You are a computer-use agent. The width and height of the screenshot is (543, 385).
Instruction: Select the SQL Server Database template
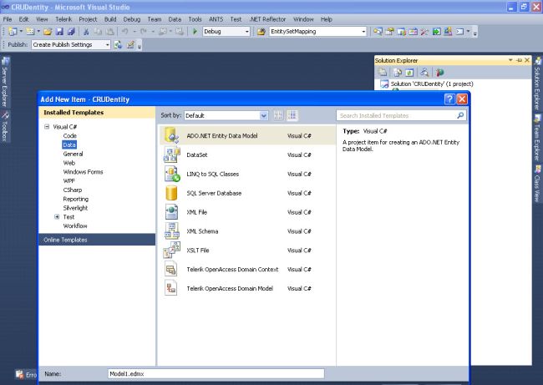click(214, 193)
